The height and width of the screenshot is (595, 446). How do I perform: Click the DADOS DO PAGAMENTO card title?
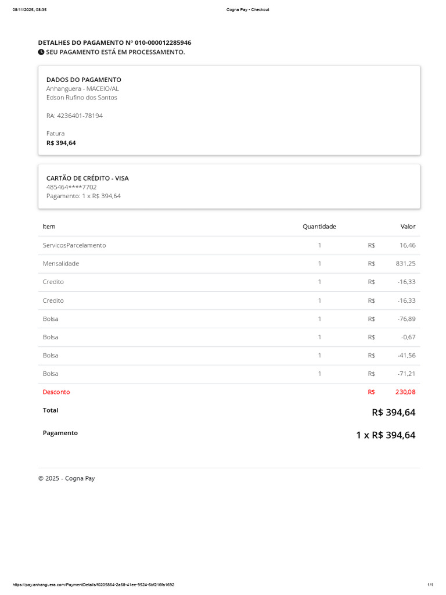pos(84,80)
